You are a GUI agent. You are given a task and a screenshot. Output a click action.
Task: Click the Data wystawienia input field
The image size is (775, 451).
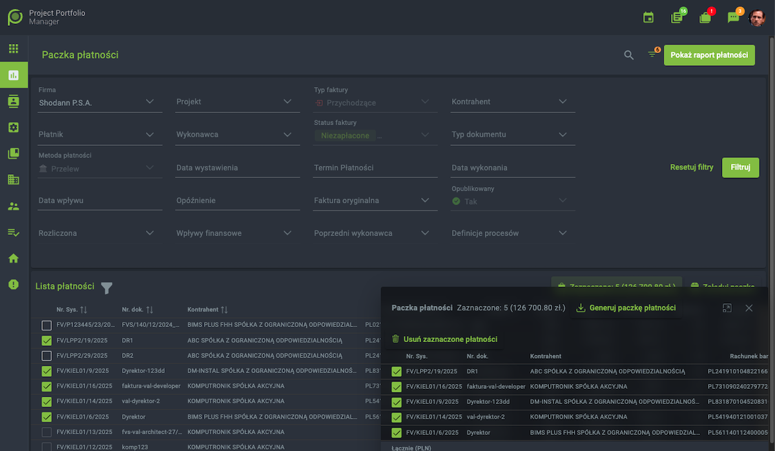(x=237, y=168)
